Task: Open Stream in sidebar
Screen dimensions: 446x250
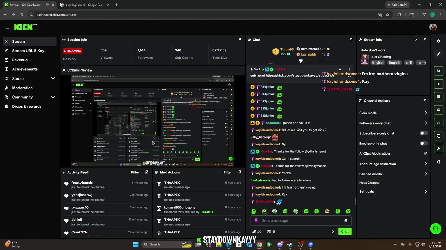Action: pyautogui.click(x=29, y=41)
